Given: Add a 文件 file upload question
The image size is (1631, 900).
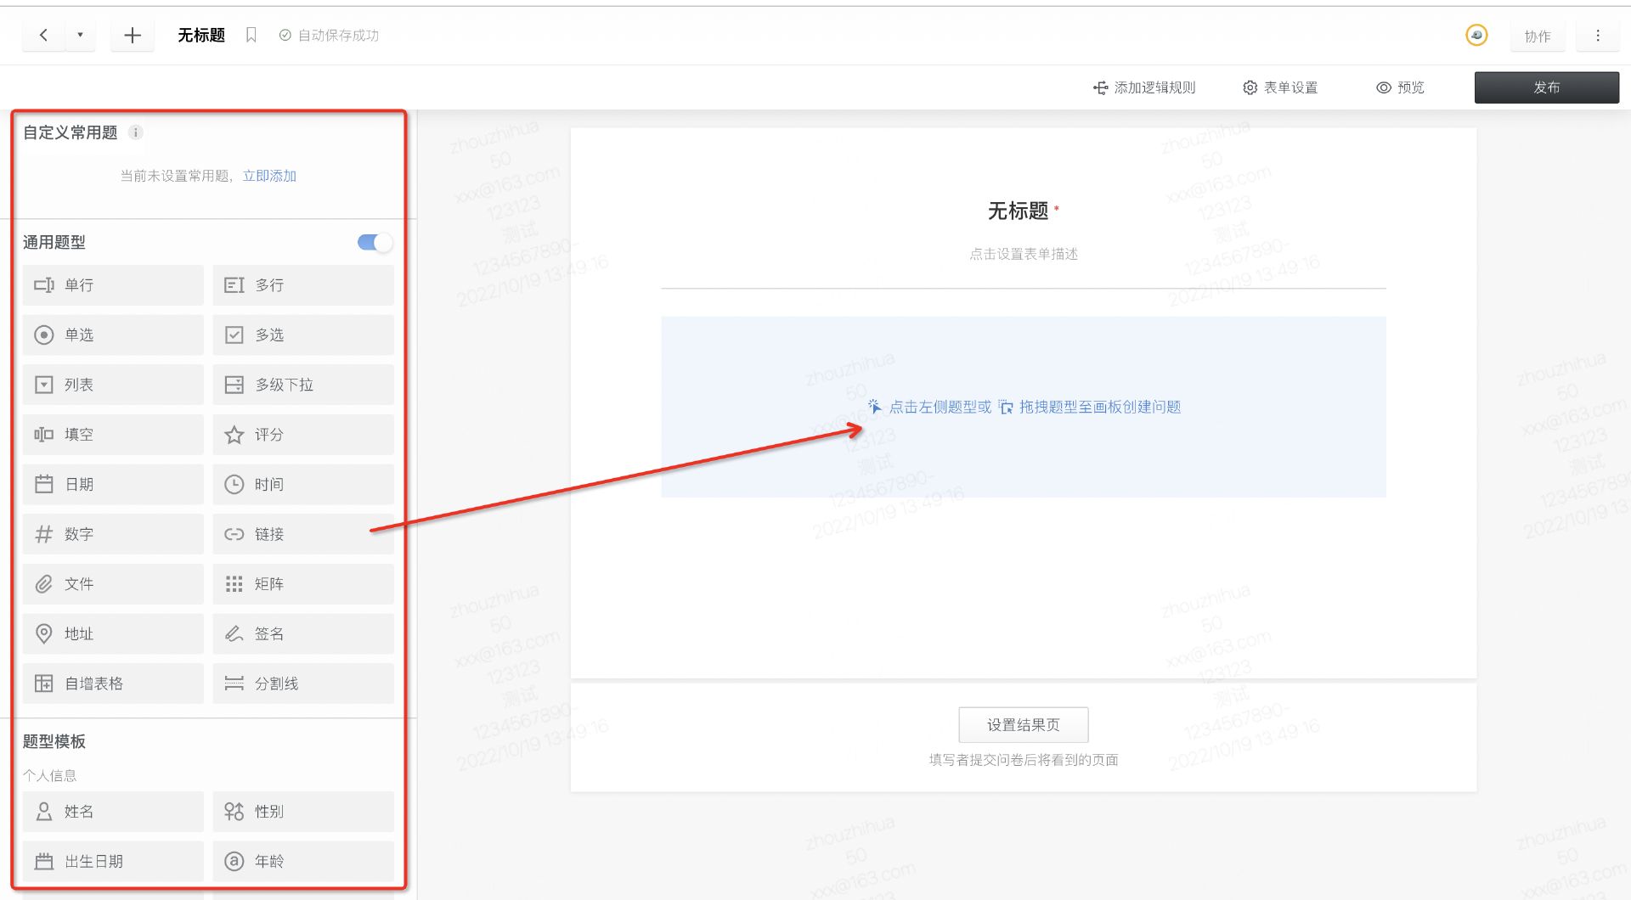Looking at the screenshot, I should point(113,584).
